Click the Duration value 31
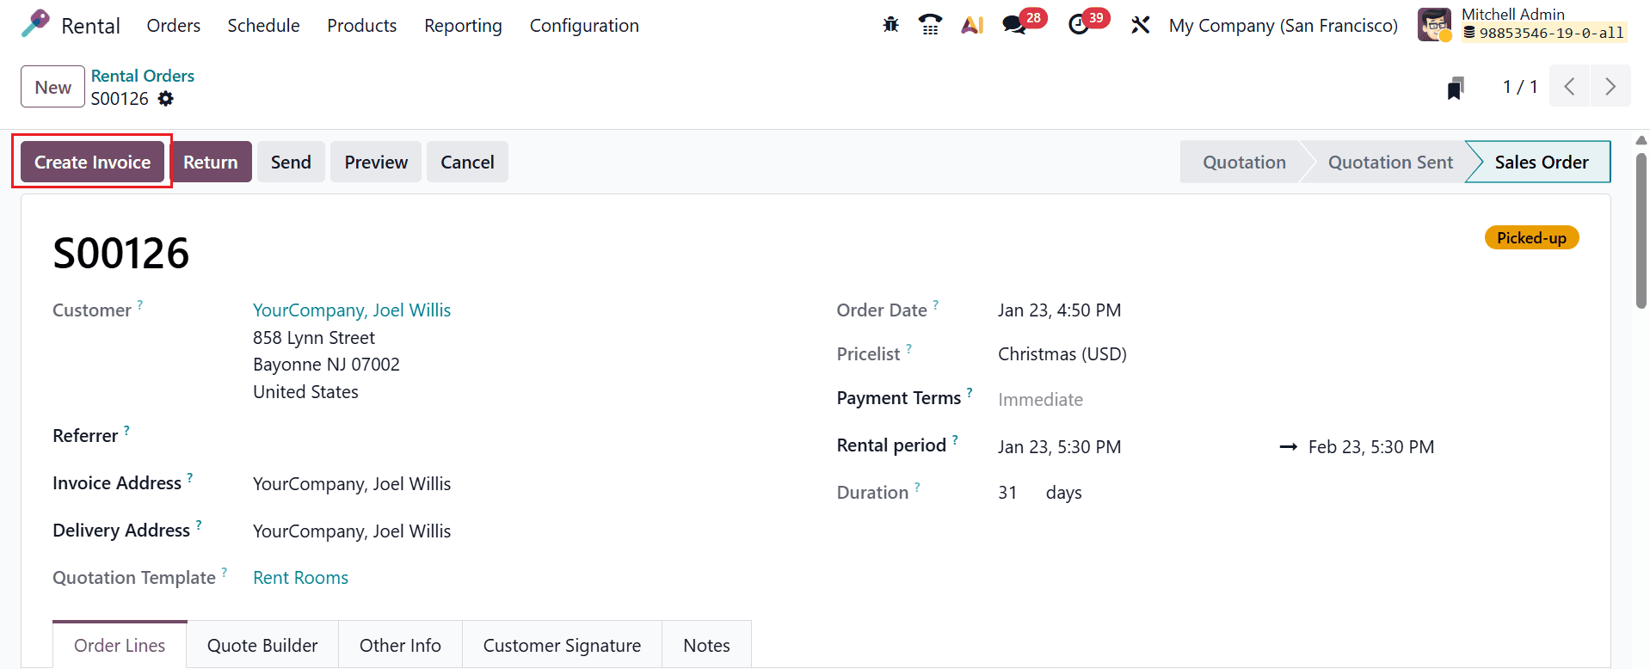The height and width of the screenshot is (669, 1650). click(1007, 493)
